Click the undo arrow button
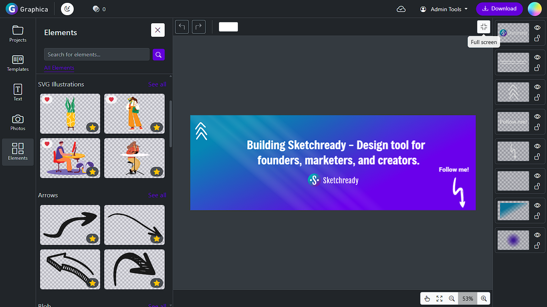547x307 pixels. (x=182, y=27)
